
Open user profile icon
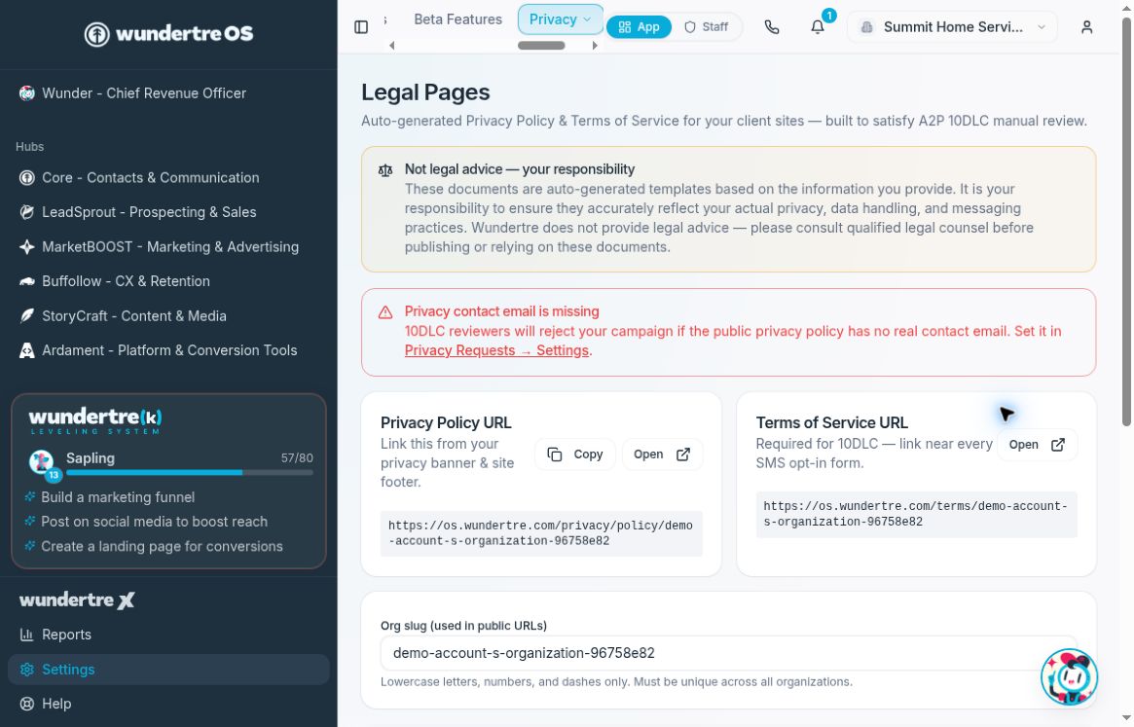point(1086,27)
